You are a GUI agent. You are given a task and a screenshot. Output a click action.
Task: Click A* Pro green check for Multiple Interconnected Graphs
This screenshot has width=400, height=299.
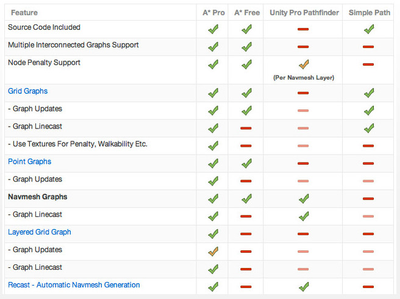tap(213, 47)
